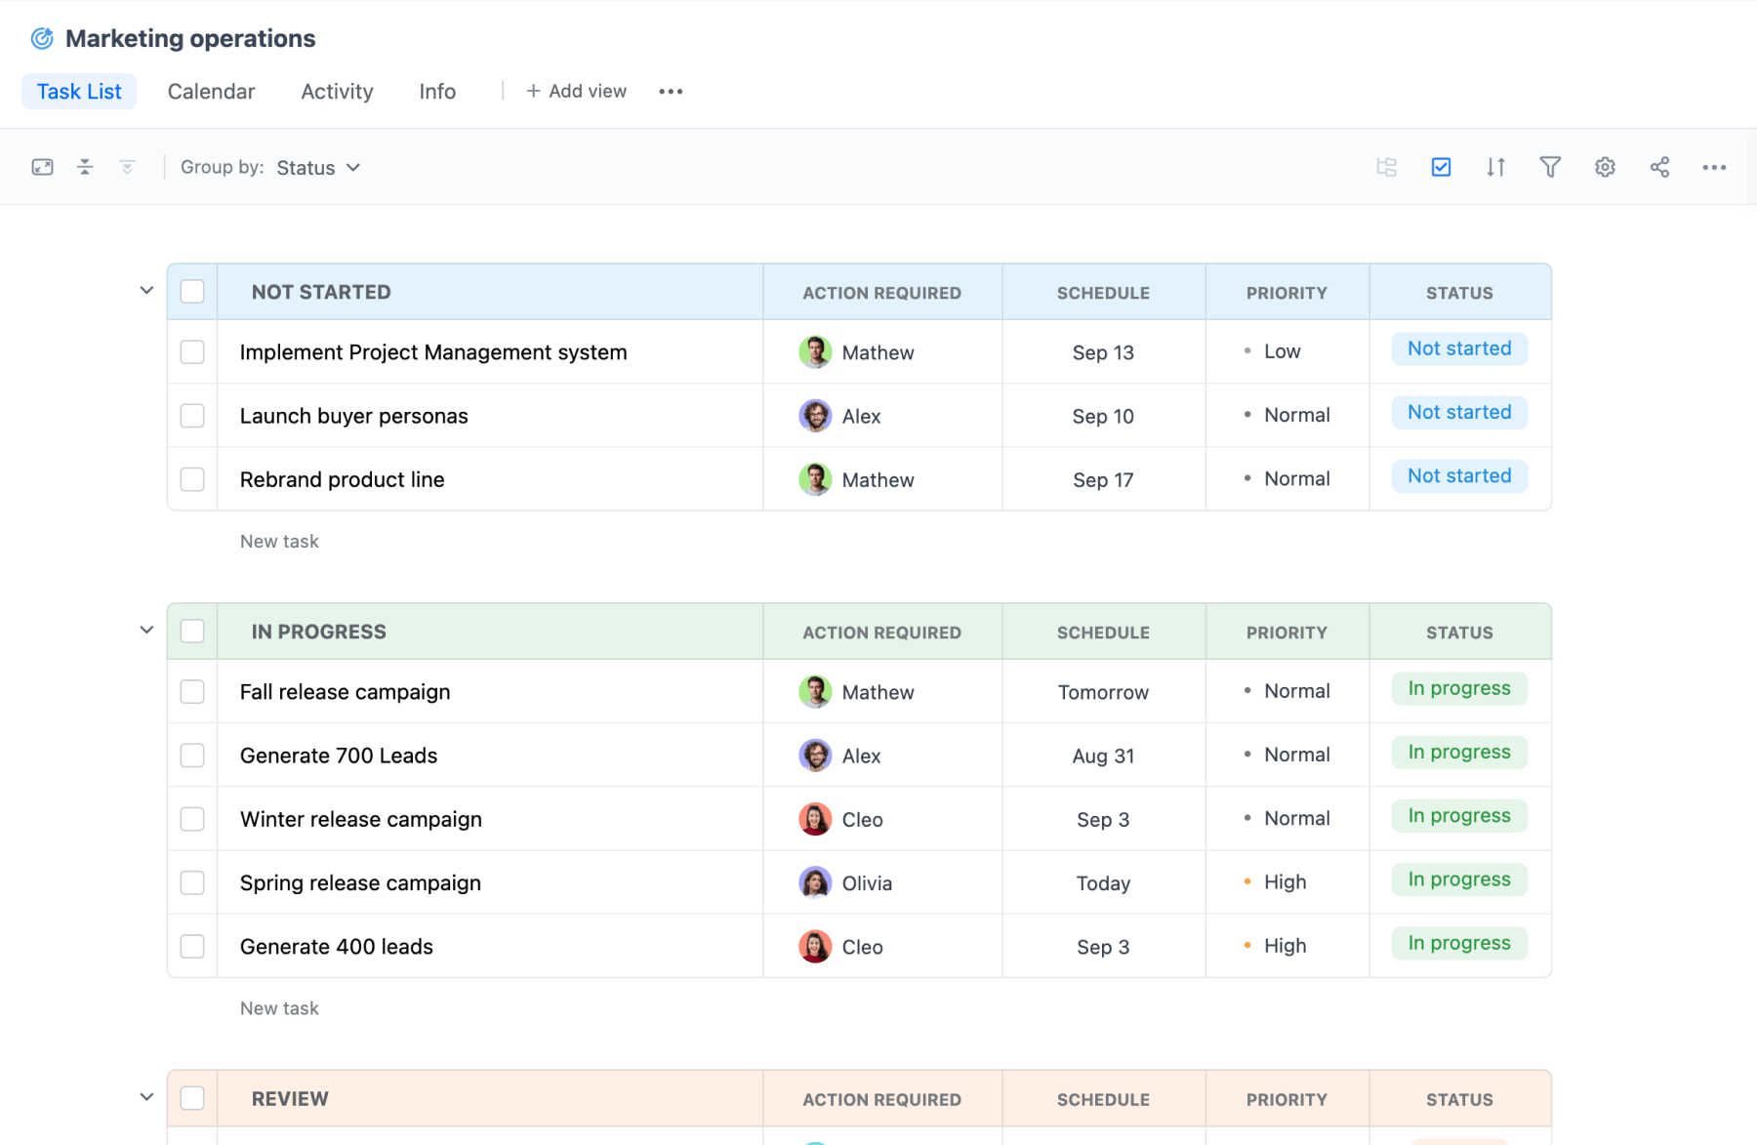Open toolbar more options ellipsis at right
The width and height of the screenshot is (1757, 1145).
(x=1714, y=167)
